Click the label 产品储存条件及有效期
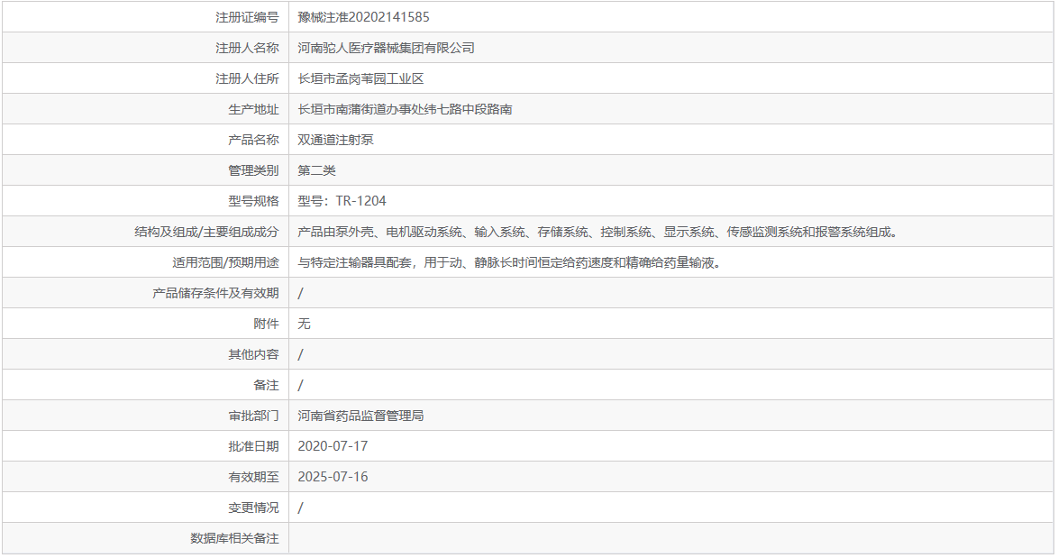 tap(215, 293)
